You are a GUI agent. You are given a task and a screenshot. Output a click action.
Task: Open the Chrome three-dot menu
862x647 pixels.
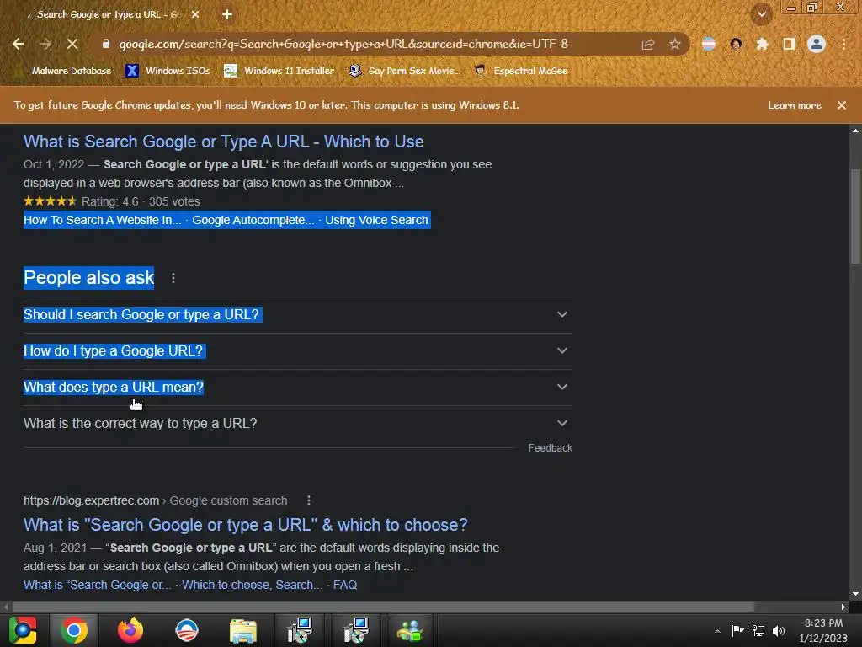pyautogui.click(x=843, y=44)
